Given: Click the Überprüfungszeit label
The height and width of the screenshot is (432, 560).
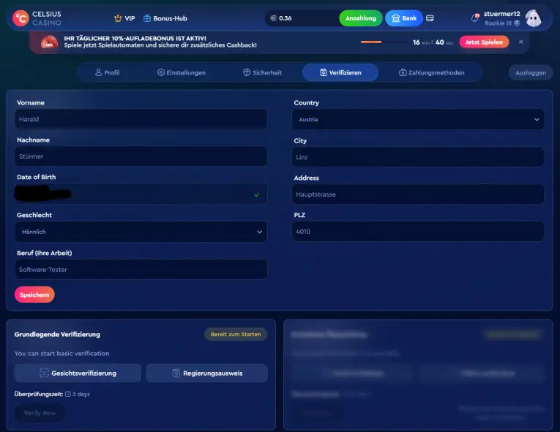Looking at the screenshot, I should coord(39,394).
